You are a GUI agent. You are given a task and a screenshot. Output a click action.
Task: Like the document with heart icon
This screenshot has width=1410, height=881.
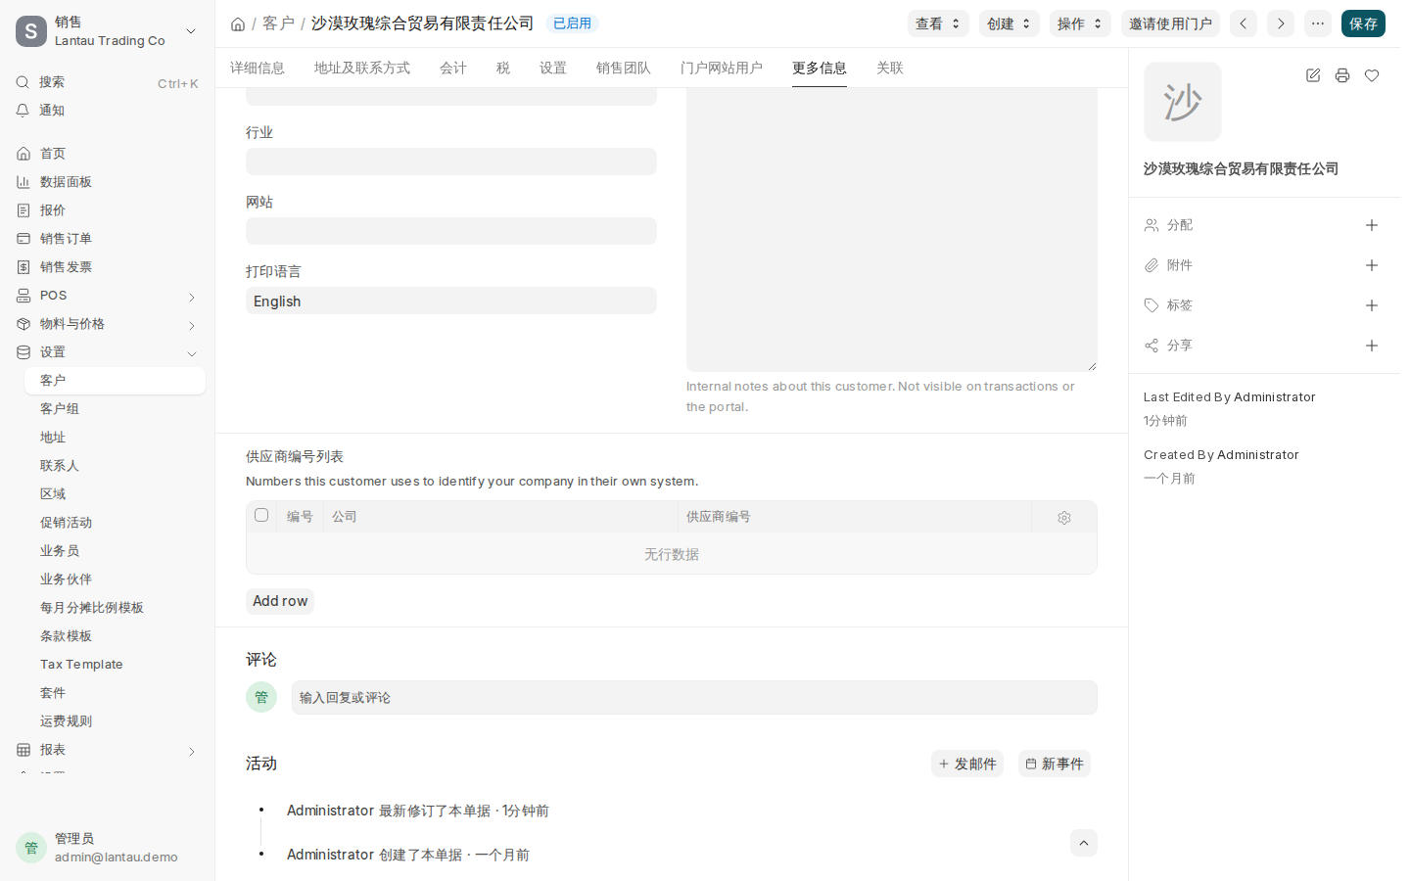pyautogui.click(x=1372, y=75)
